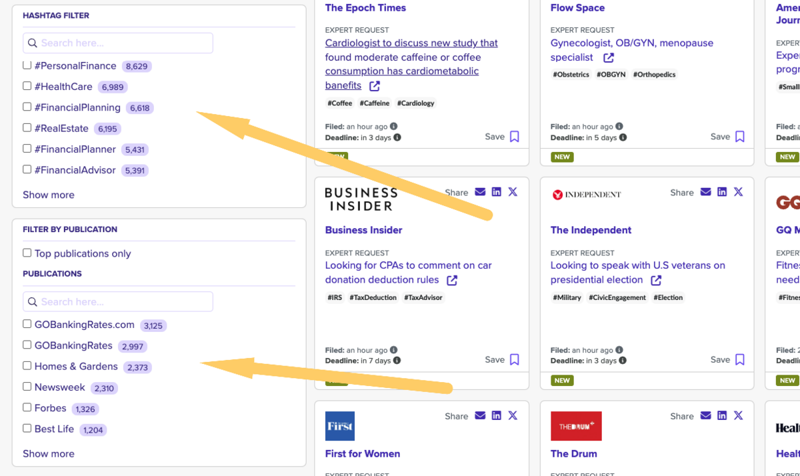Check the Newsweek publication filter
Screen dimensions: 800x476
pos(27,387)
